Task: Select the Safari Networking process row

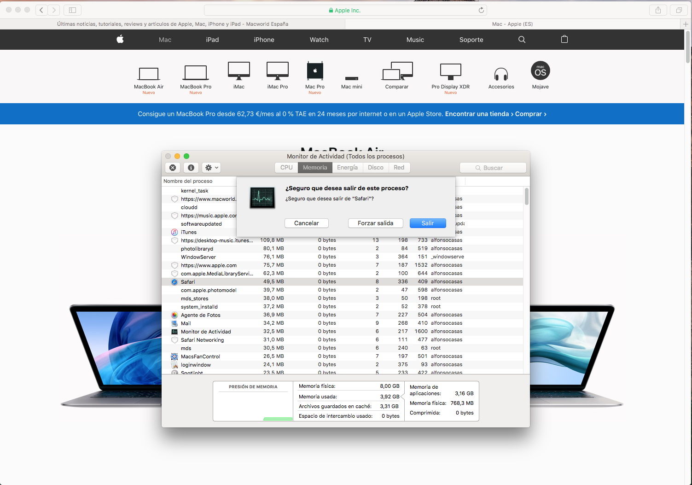Action: point(342,340)
